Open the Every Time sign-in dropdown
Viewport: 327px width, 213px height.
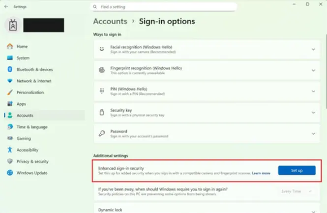tap(297, 191)
